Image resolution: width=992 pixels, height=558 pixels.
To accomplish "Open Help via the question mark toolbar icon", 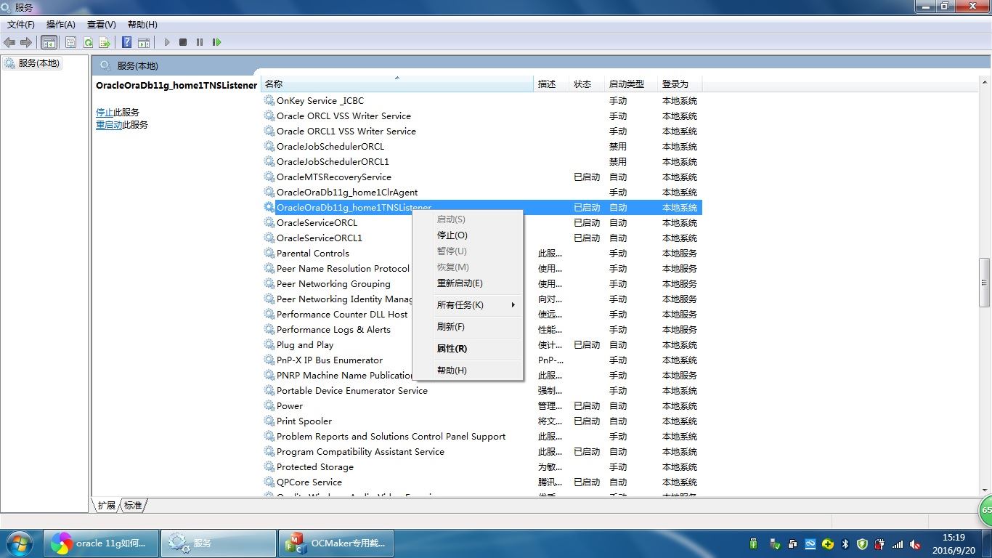I will pos(126,42).
